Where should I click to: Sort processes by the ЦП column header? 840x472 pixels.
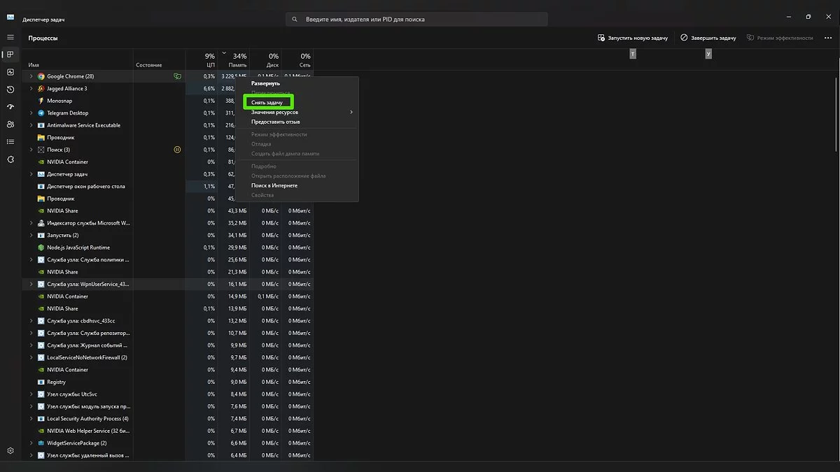click(210, 59)
